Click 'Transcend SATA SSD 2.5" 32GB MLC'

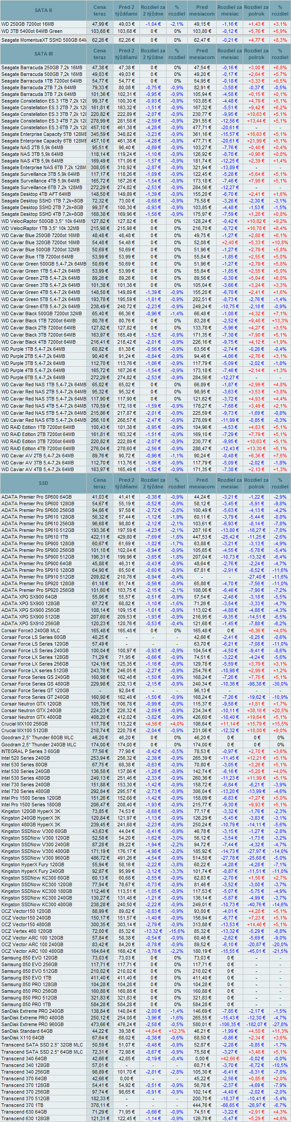tap(42, 1045)
